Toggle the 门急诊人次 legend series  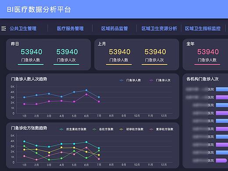click(160, 80)
